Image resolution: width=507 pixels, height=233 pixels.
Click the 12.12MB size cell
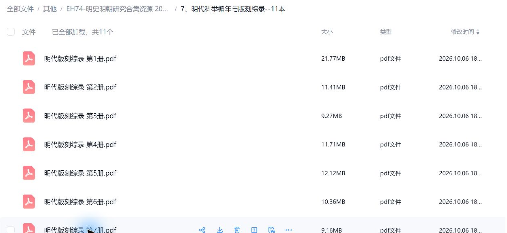(333, 173)
